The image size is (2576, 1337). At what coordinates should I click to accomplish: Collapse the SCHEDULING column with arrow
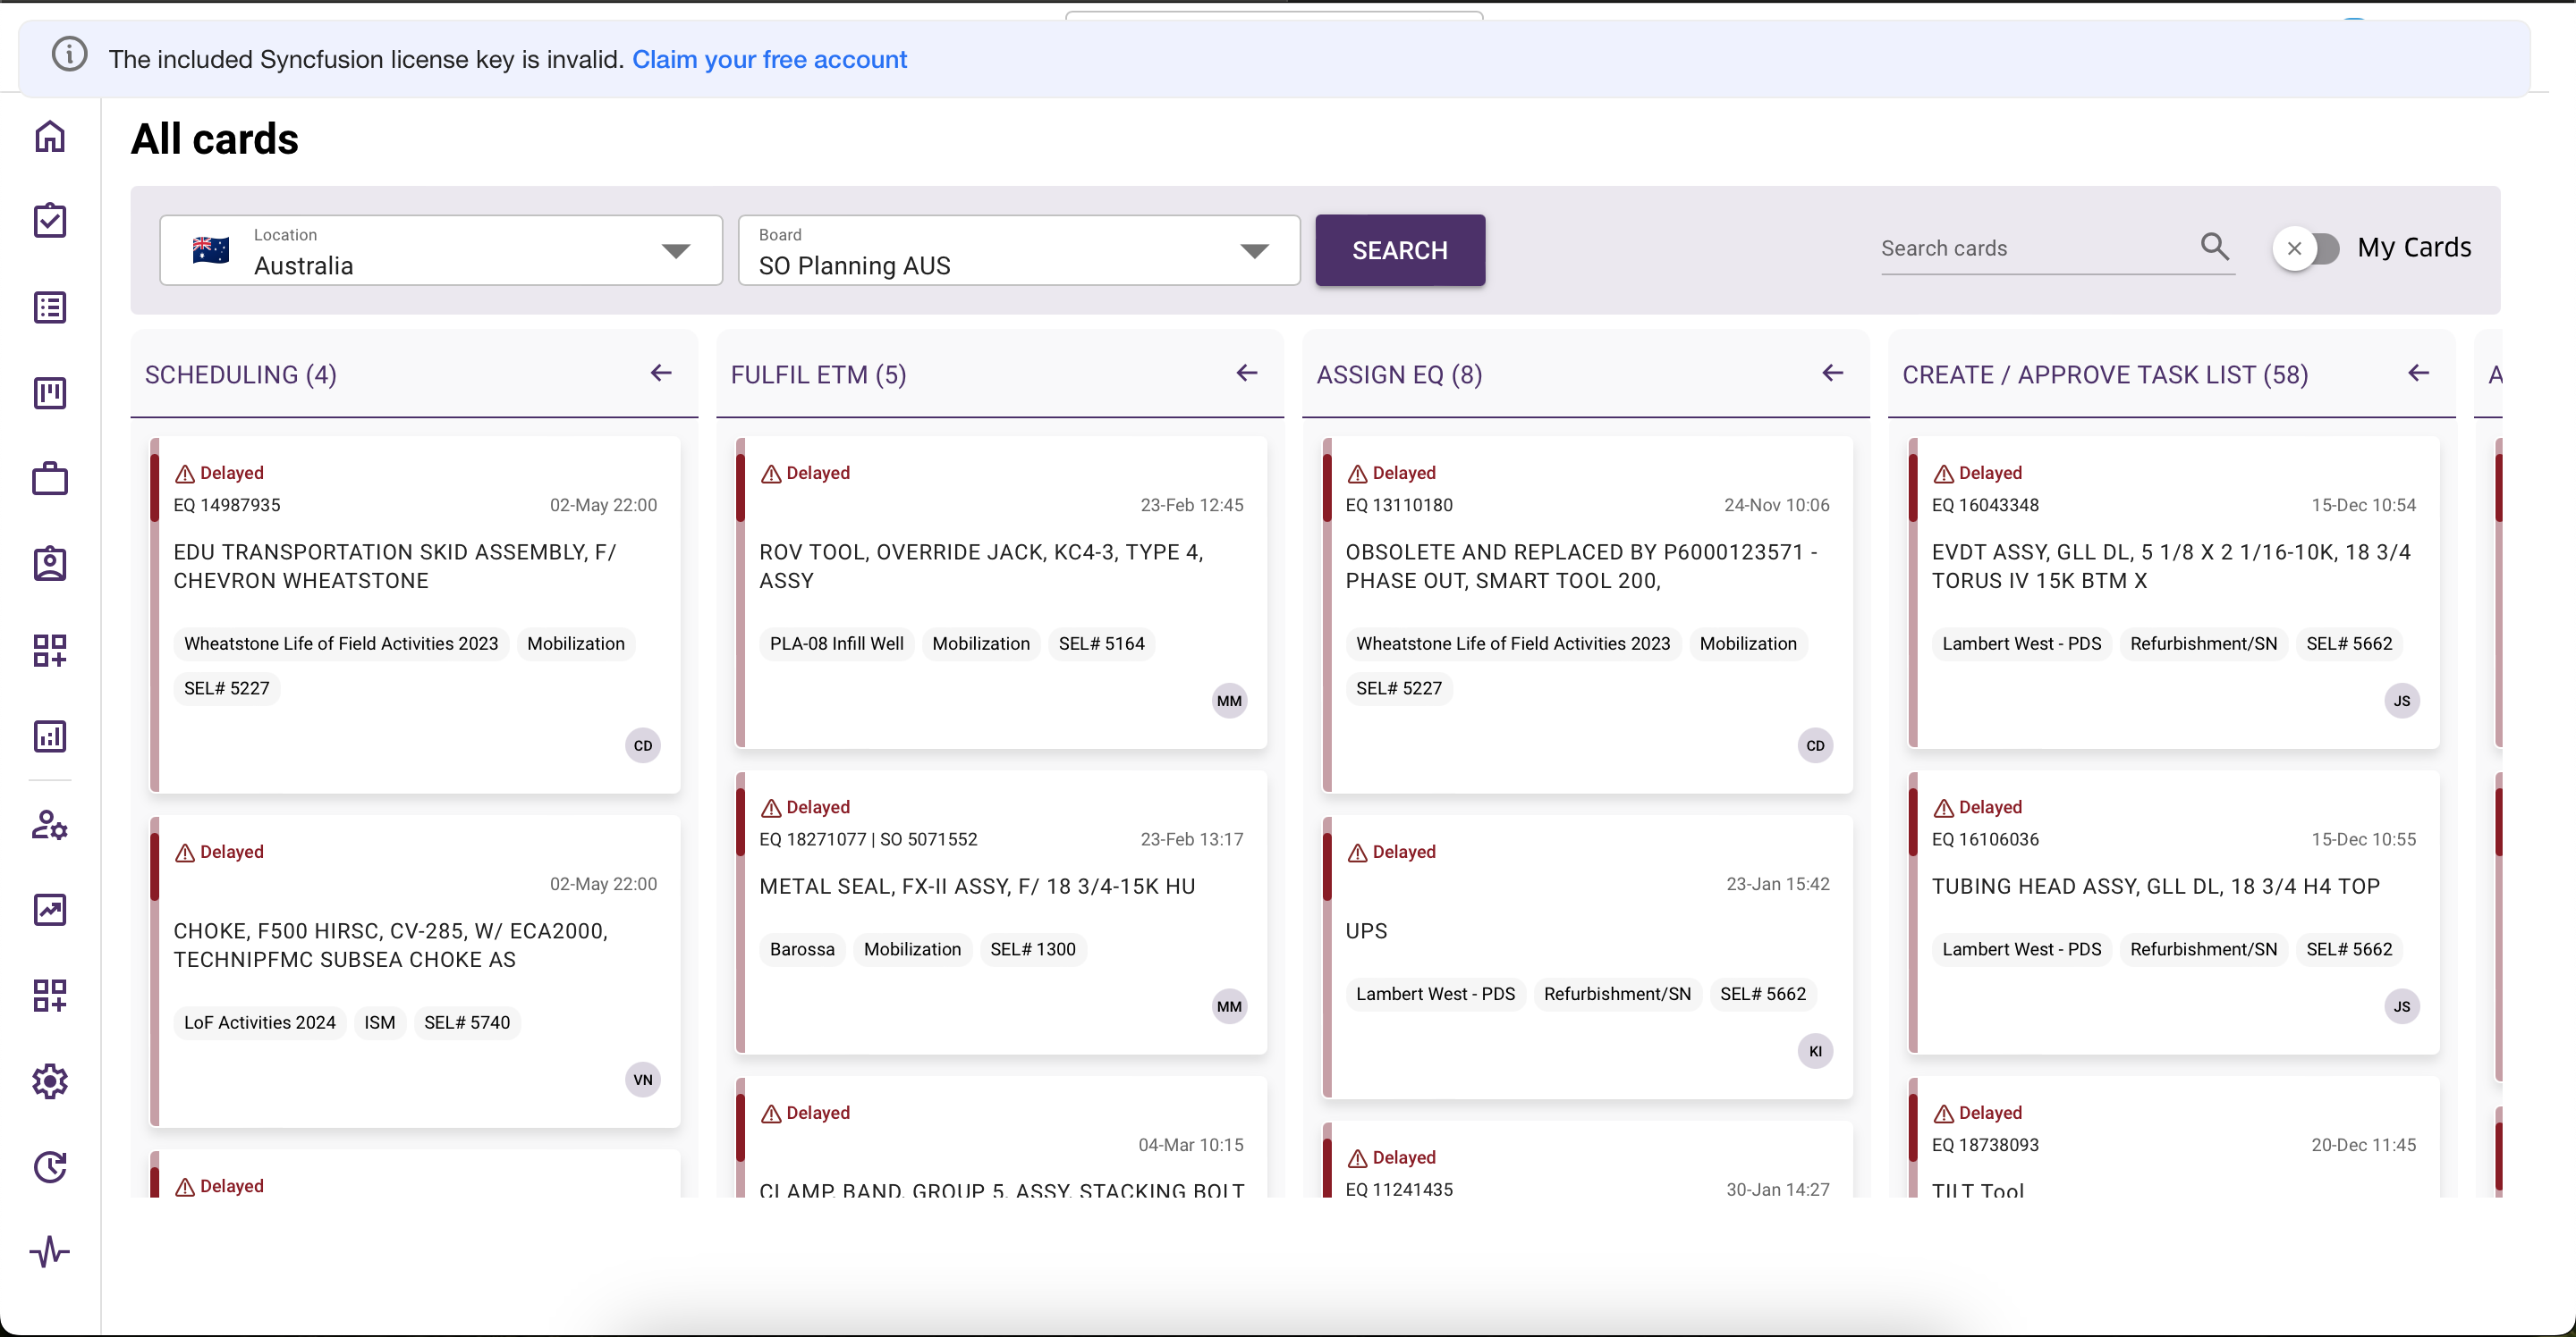(661, 374)
